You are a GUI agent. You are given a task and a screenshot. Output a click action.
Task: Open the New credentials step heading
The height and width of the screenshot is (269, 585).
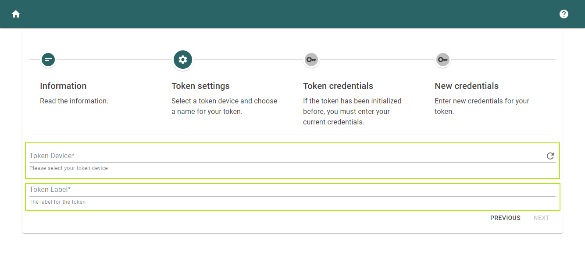(x=467, y=86)
